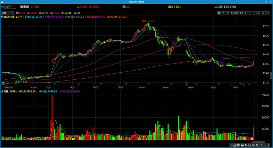Click the SMA(60) 13.55 label
This screenshot has height=148, width=273.
pos(74,17)
